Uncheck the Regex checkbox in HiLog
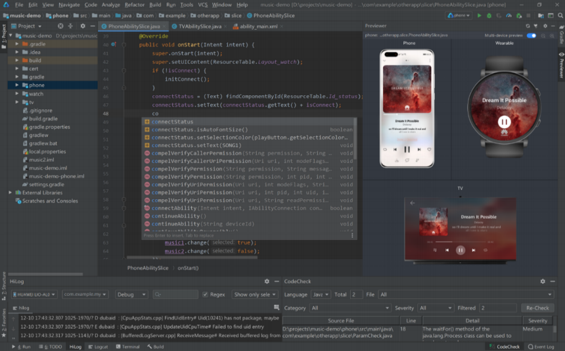The height and width of the screenshot is (351, 565). (205, 294)
